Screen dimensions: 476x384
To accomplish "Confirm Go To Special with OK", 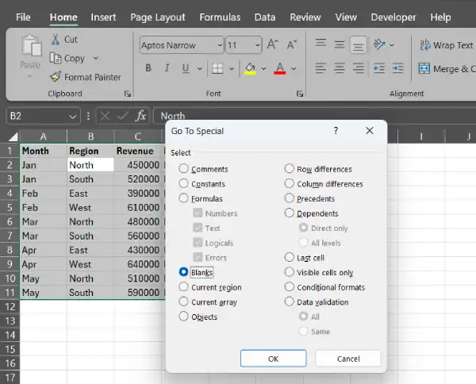I will pyautogui.click(x=273, y=359).
